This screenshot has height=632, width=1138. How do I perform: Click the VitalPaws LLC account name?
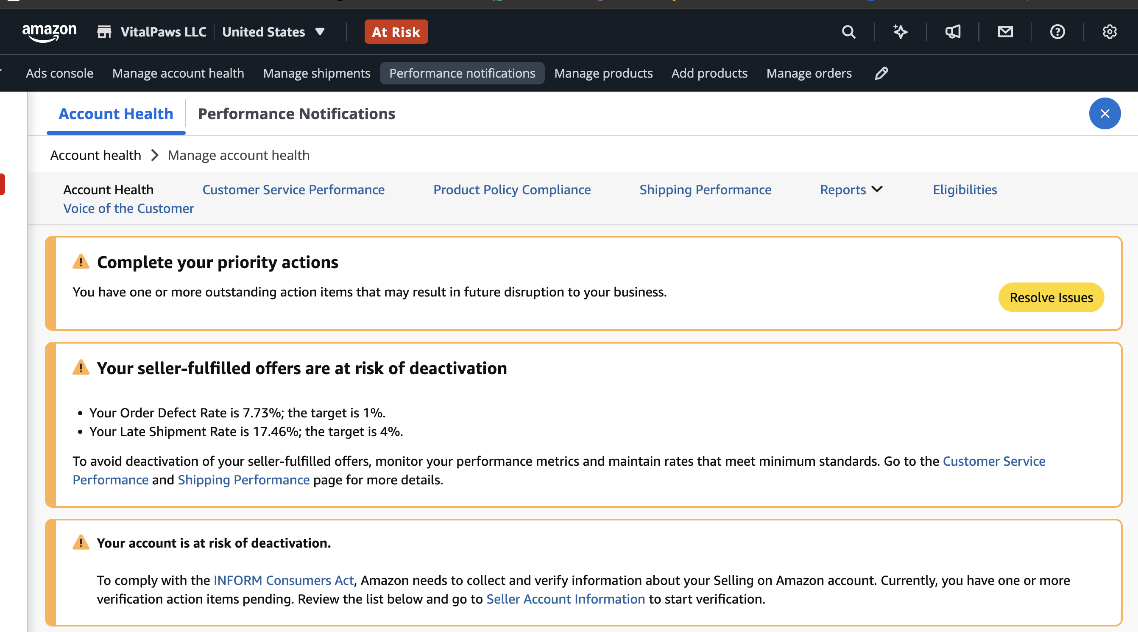tap(164, 32)
